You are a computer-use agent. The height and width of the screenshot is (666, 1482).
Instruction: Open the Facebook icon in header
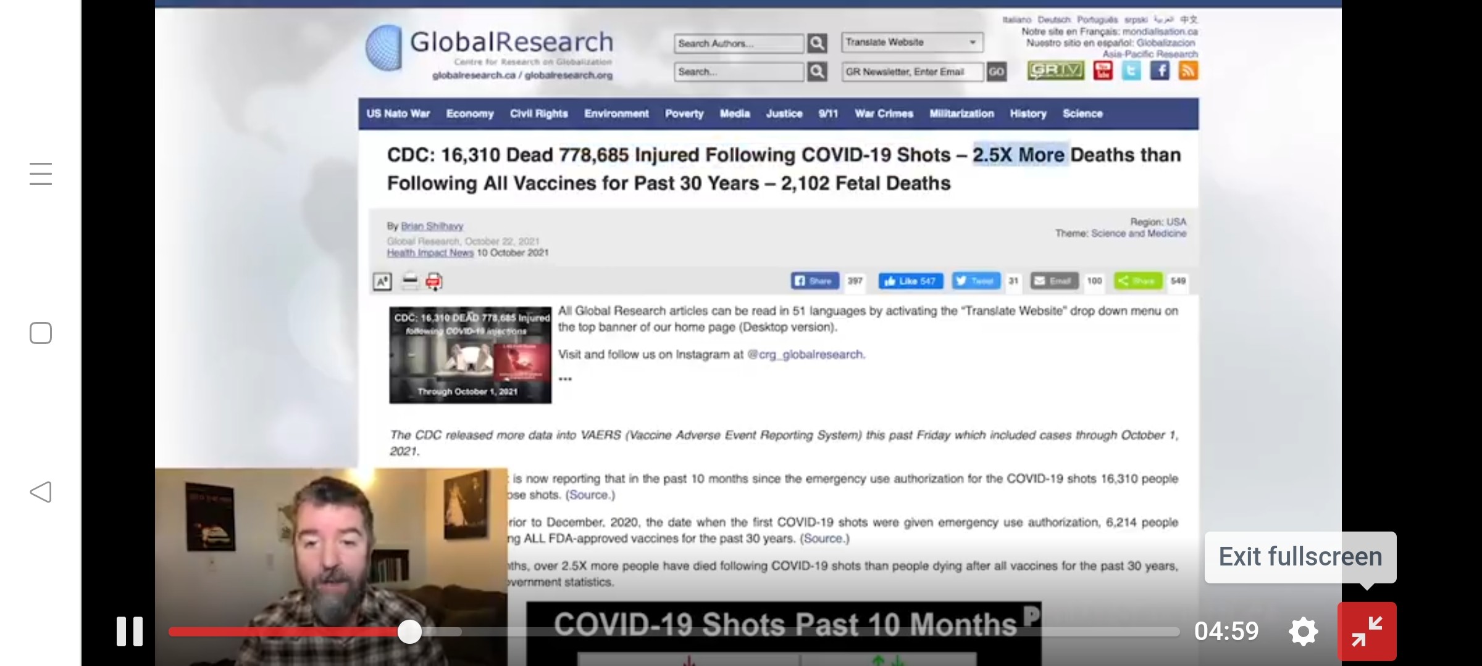1160,70
